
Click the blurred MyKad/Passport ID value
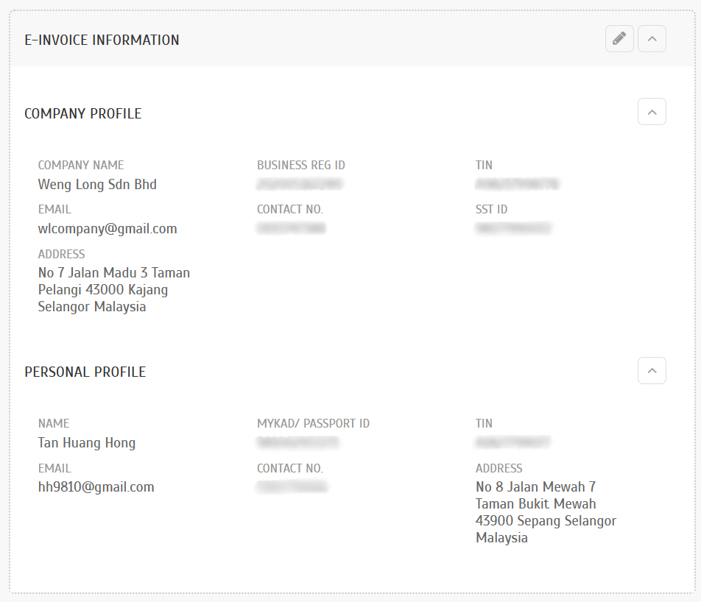tap(298, 442)
